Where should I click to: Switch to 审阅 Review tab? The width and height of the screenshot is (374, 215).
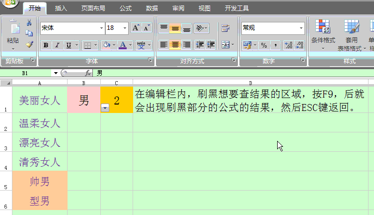pyautogui.click(x=178, y=8)
